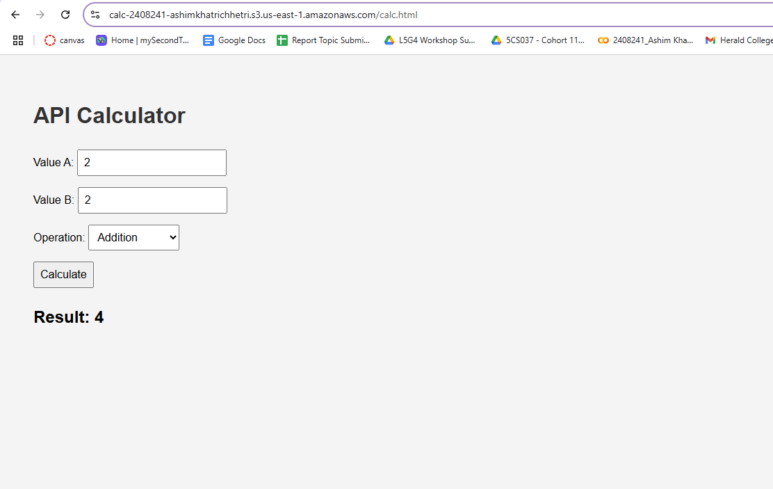Open the Report Topic Submission bookmark
773x489 pixels.
click(x=324, y=40)
